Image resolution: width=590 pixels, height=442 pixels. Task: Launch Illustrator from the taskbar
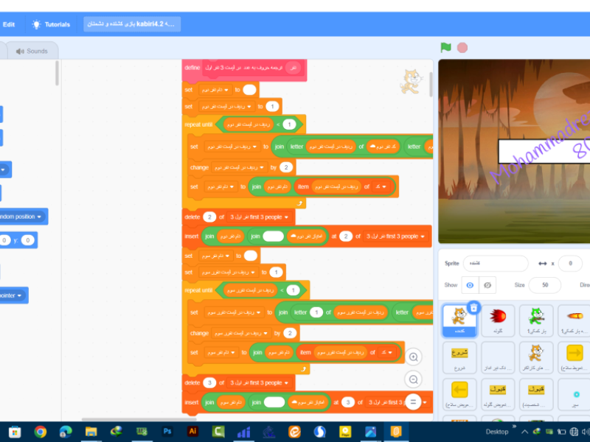(x=192, y=432)
